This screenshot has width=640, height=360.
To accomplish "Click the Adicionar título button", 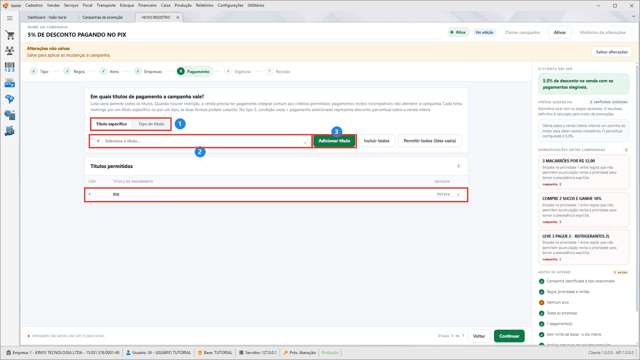I will (334, 141).
